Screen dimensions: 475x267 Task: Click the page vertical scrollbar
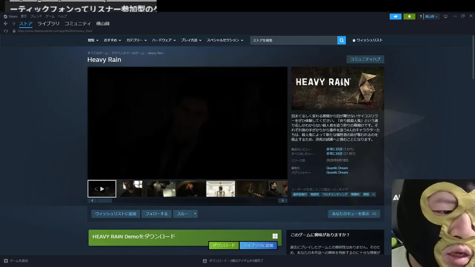pos(473,57)
